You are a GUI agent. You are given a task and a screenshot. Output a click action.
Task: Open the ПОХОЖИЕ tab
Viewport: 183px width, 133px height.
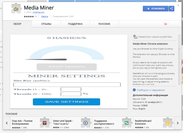point(104,24)
